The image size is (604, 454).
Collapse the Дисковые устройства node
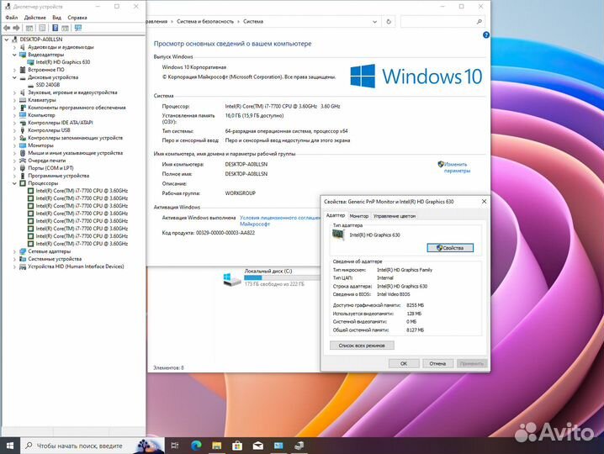point(14,77)
